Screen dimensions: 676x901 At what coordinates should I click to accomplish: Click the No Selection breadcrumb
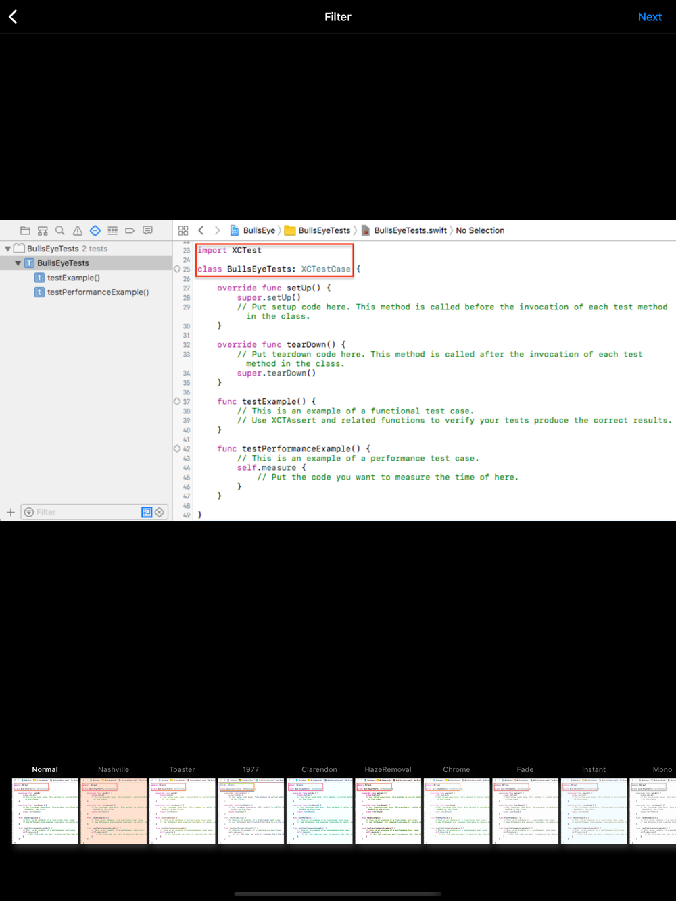pyautogui.click(x=480, y=230)
